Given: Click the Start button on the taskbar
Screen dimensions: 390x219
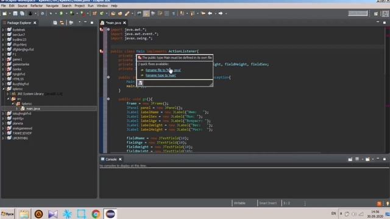Looking at the screenshot, I should 7,214.
